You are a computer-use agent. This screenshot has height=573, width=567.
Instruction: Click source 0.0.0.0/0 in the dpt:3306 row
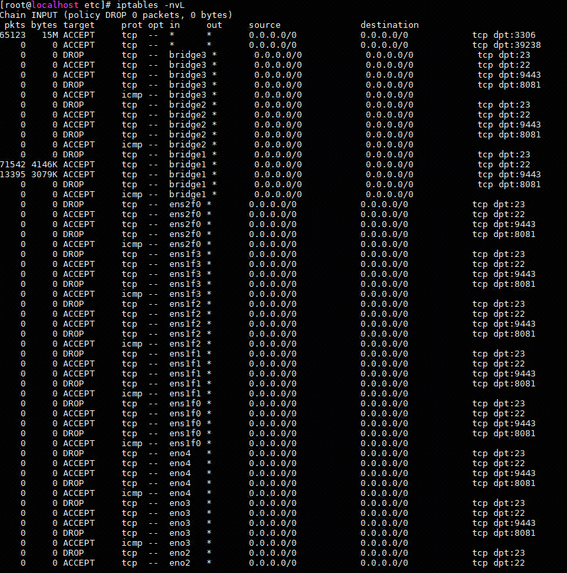pyautogui.click(x=272, y=35)
